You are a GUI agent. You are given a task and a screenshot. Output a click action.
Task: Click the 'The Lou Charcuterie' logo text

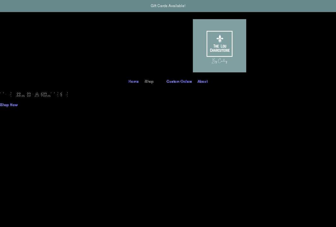[x=219, y=48]
